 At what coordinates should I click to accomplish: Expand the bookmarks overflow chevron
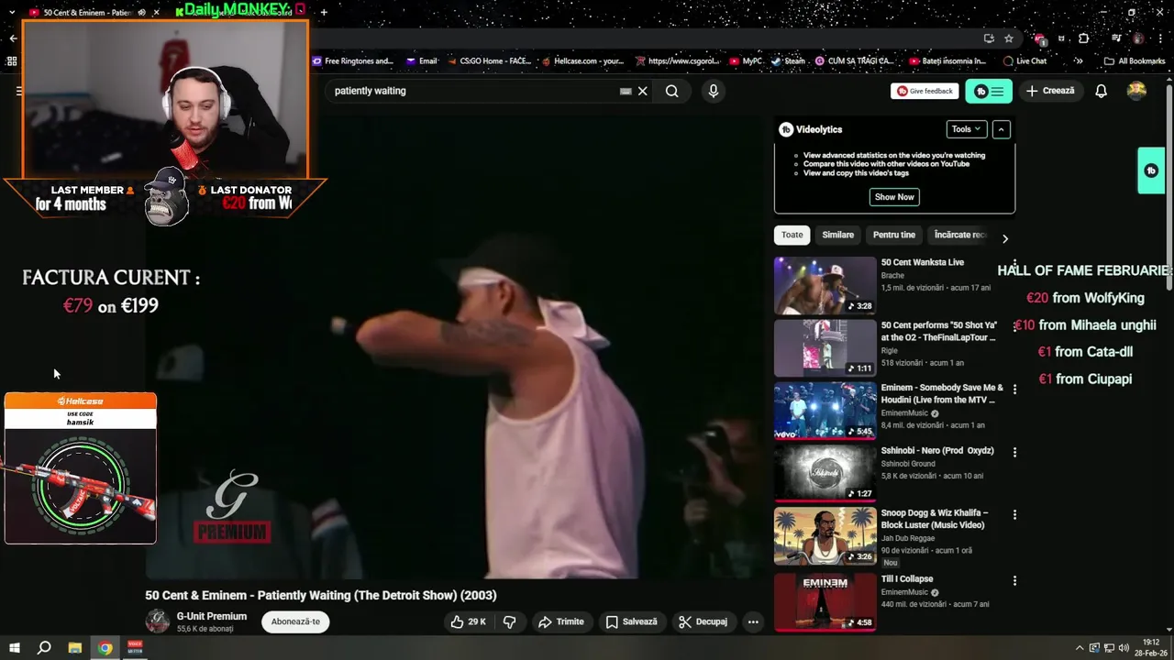click(x=1079, y=61)
